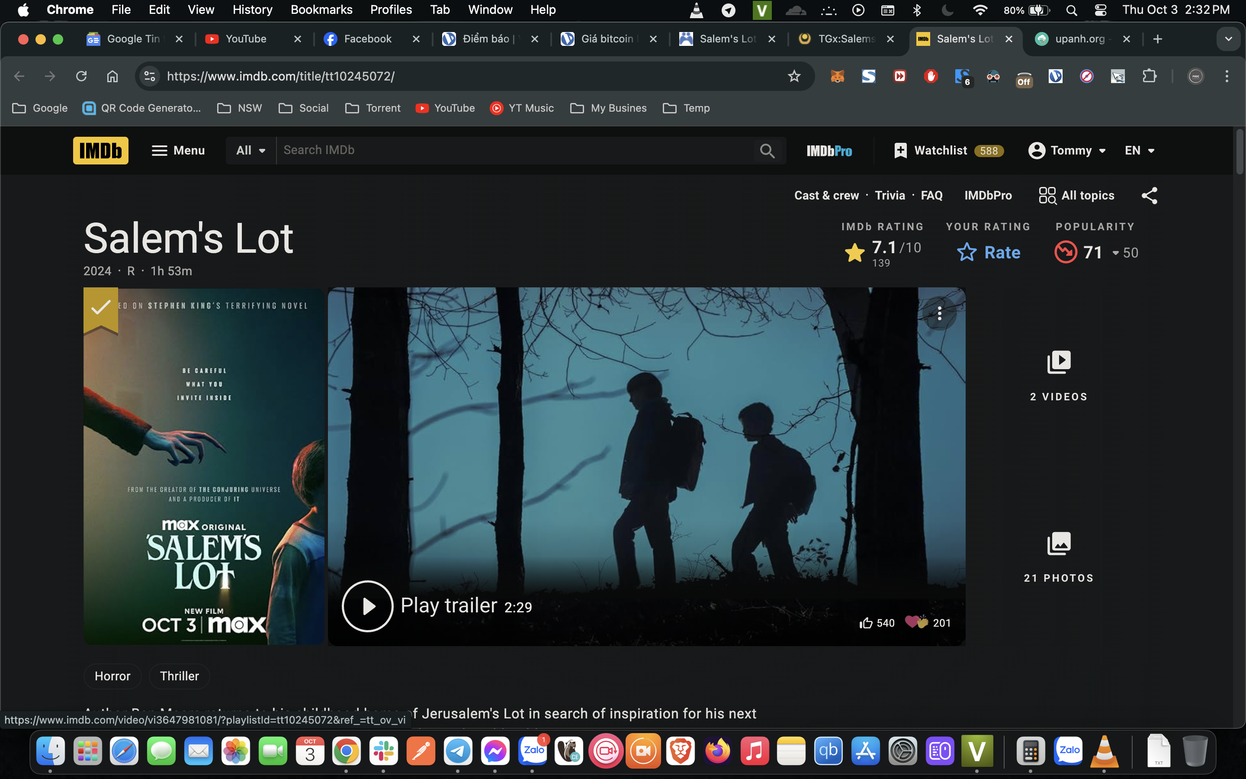1246x779 pixels.
Task: Play the trailer with the round play button
Action: coord(367,606)
